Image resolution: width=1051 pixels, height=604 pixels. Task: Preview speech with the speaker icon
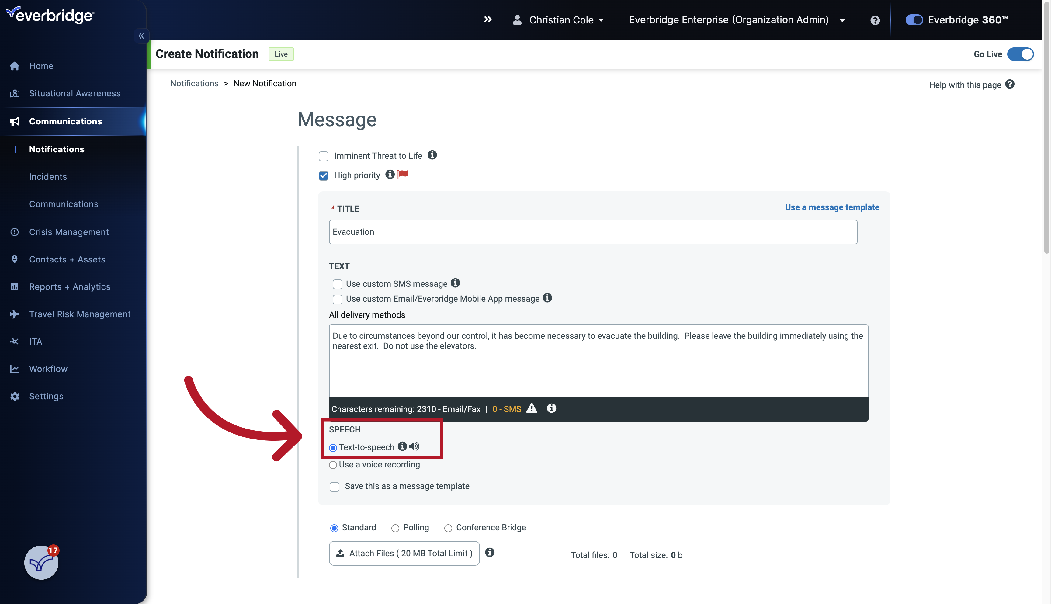(x=414, y=446)
